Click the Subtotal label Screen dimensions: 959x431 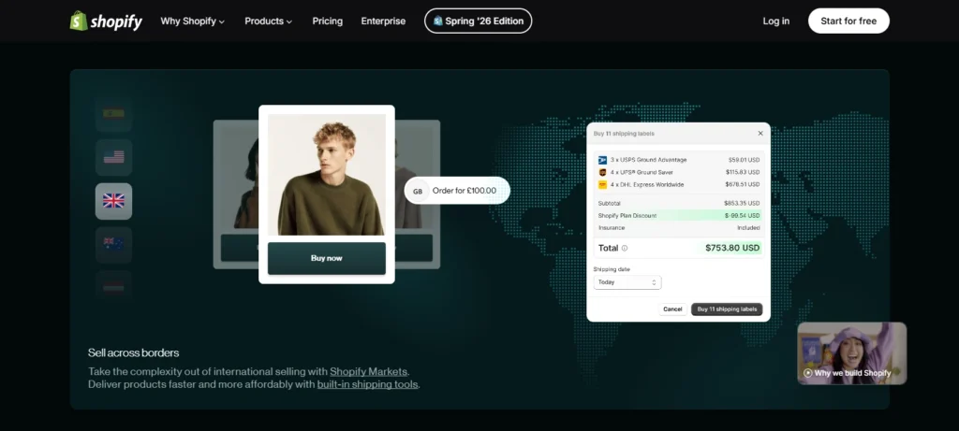pos(609,203)
